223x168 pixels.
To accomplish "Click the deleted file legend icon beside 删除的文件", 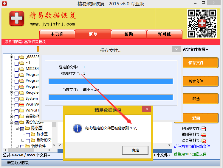I will (x=204, y=129).
